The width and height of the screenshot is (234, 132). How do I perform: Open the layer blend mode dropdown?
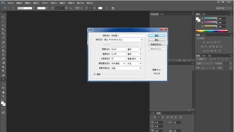[204, 63]
